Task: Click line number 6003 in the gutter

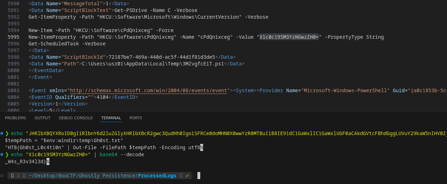Action: (x=13, y=90)
